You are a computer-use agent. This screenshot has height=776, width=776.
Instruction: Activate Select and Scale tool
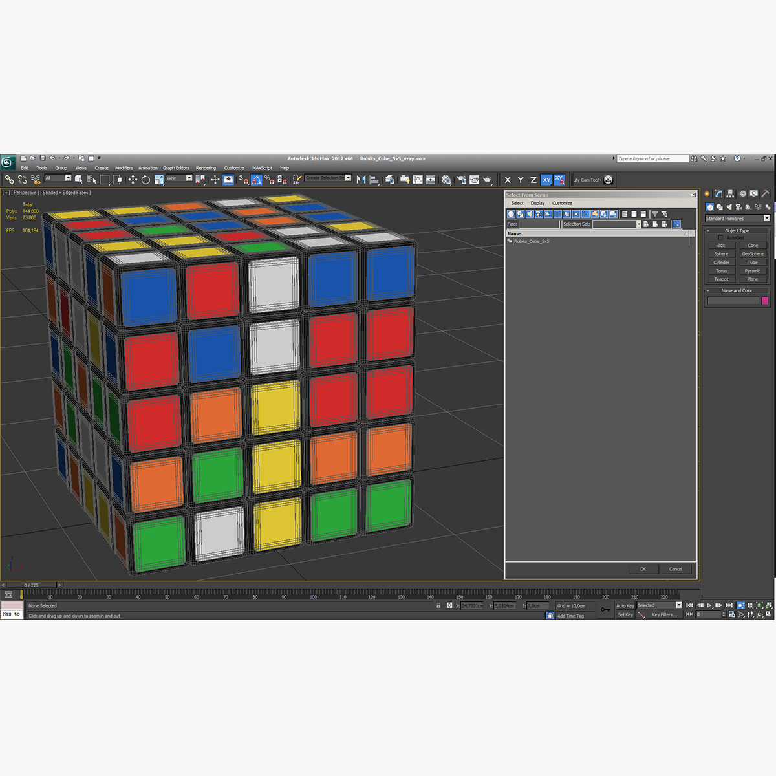click(159, 179)
